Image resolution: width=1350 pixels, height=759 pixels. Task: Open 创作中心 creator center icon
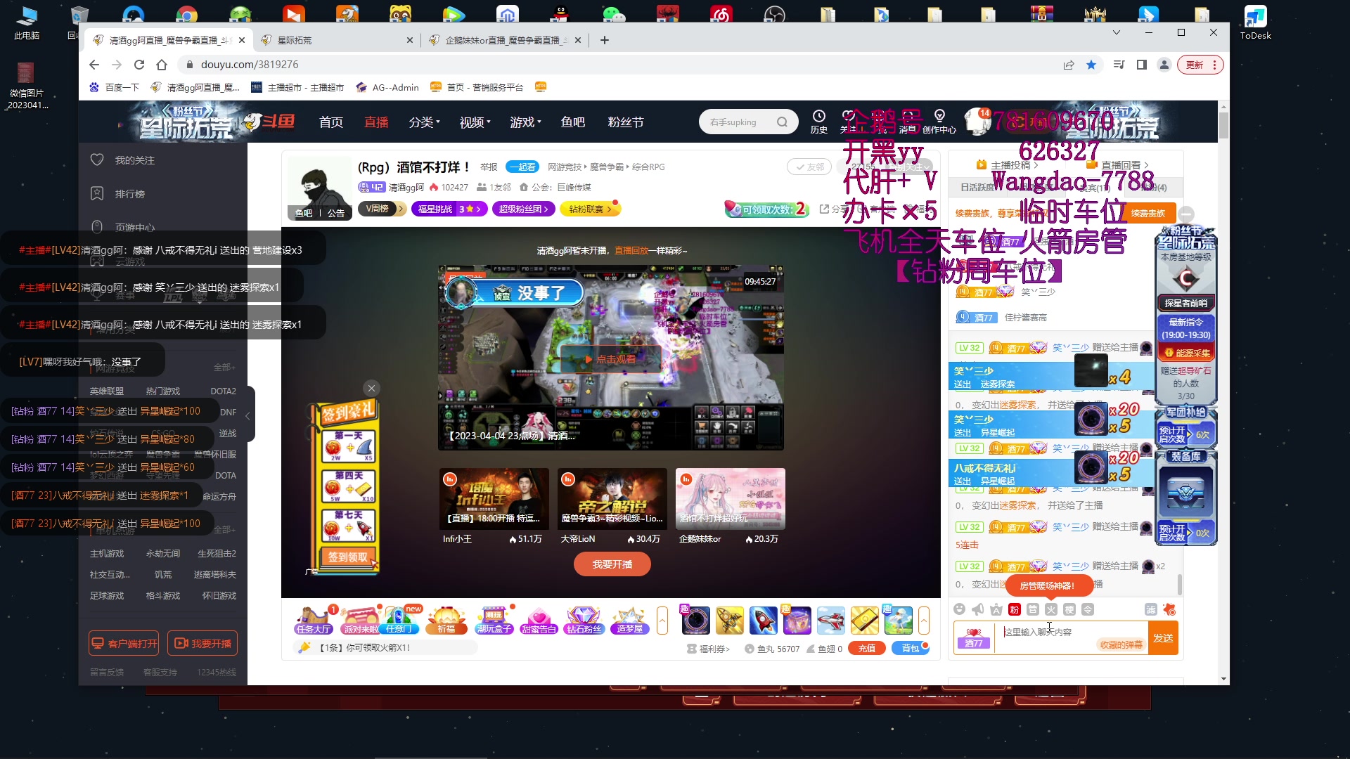939,121
